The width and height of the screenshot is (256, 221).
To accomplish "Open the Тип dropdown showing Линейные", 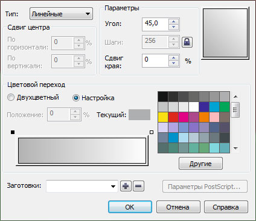I will (61, 14).
